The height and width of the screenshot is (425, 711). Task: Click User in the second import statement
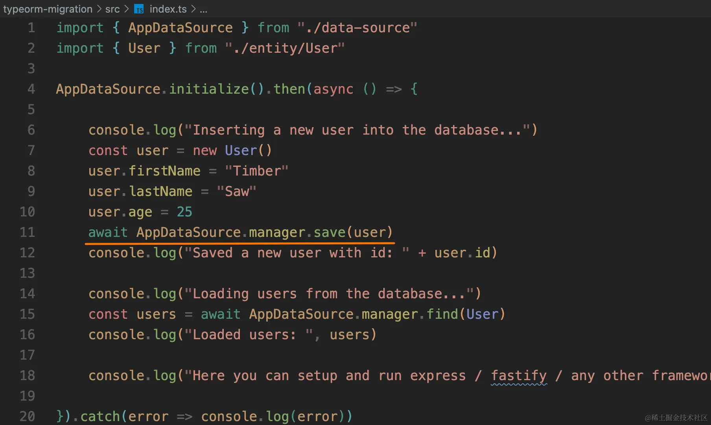pyautogui.click(x=144, y=48)
